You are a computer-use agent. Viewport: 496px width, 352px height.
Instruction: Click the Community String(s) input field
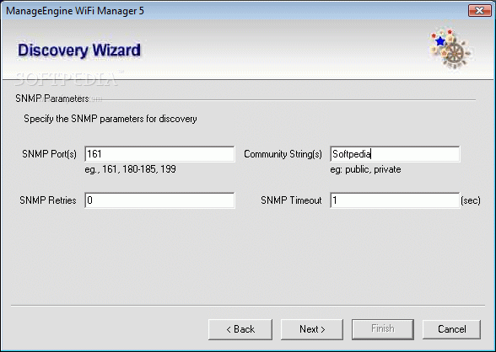click(x=395, y=154)
